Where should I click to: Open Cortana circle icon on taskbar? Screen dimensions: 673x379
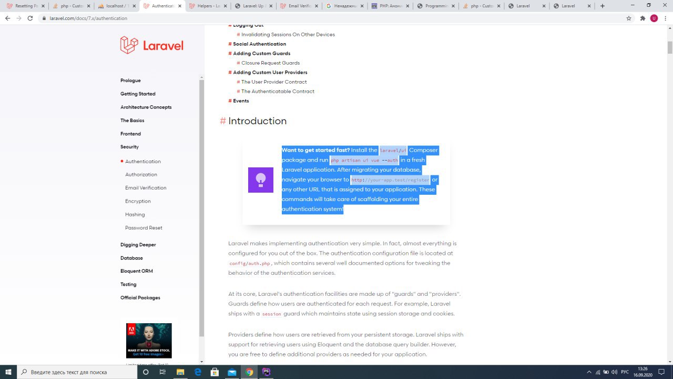coord(146,372)
